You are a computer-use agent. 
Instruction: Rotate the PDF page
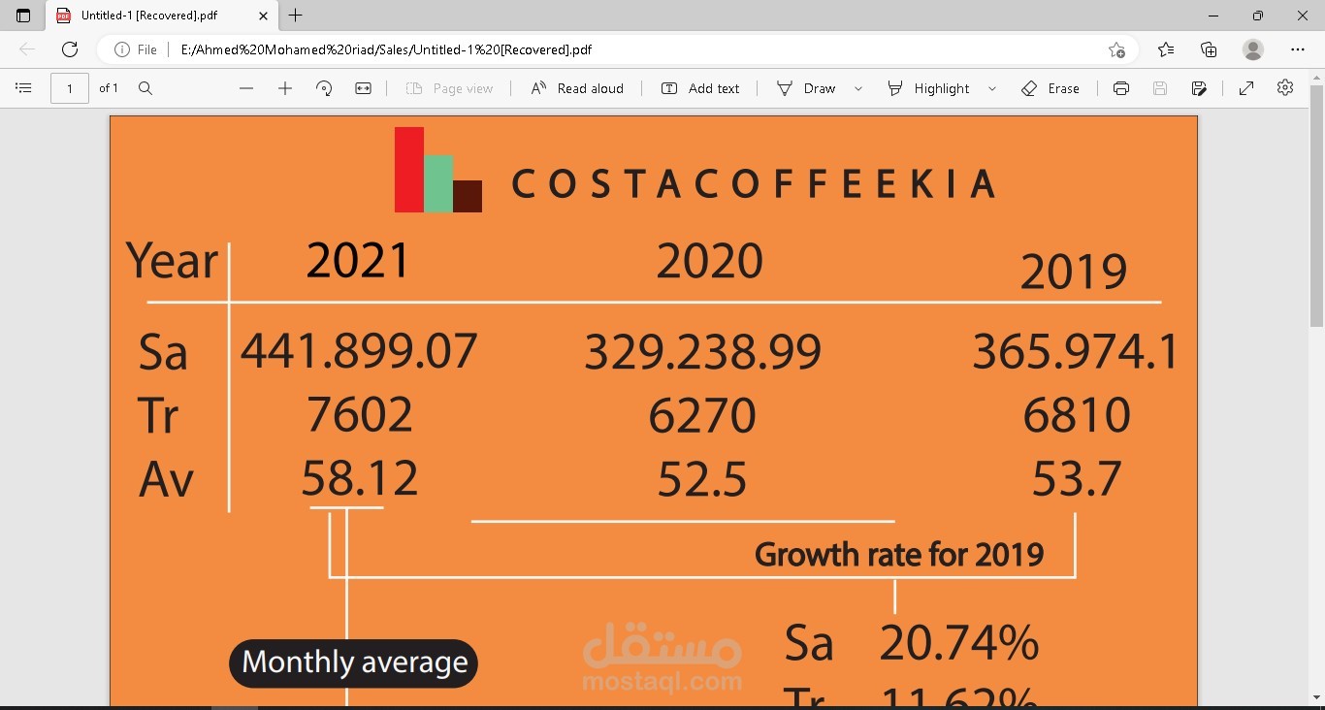(324, 88)
